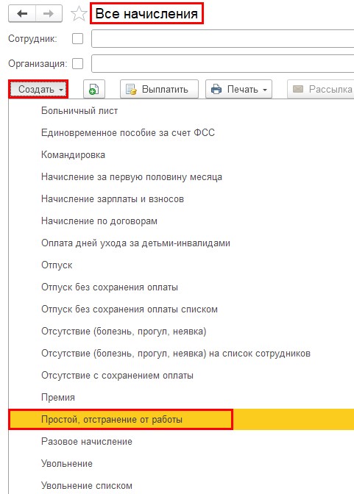Click the Выплатить button with coins icon
Viewport: 354px width, 494px height.
[159, 89]
